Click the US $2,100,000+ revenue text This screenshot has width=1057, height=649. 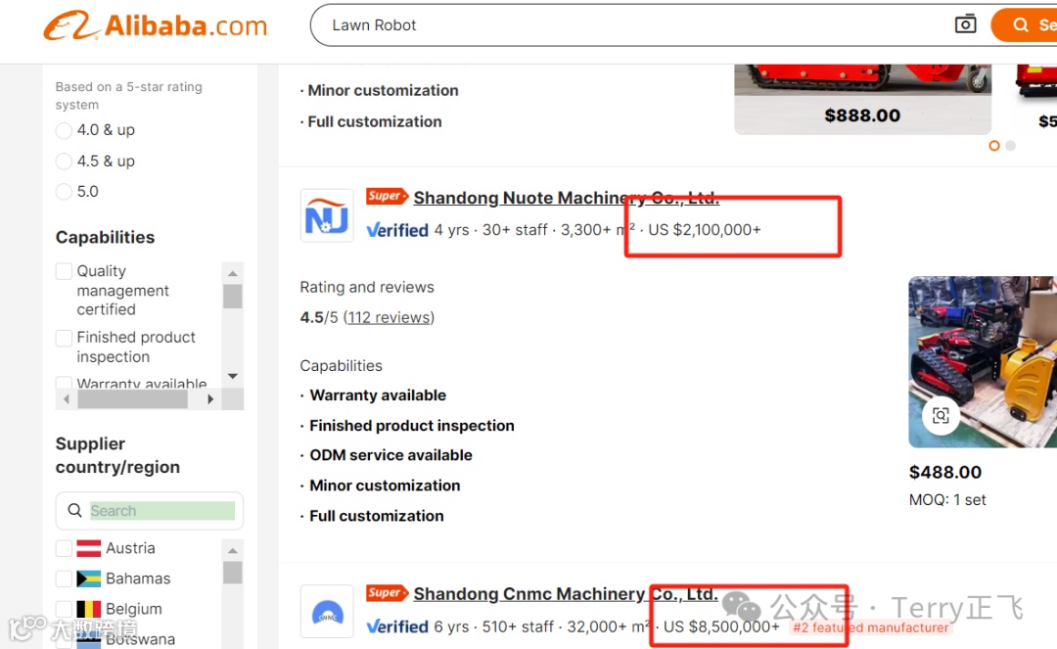(x=705, y=230)
